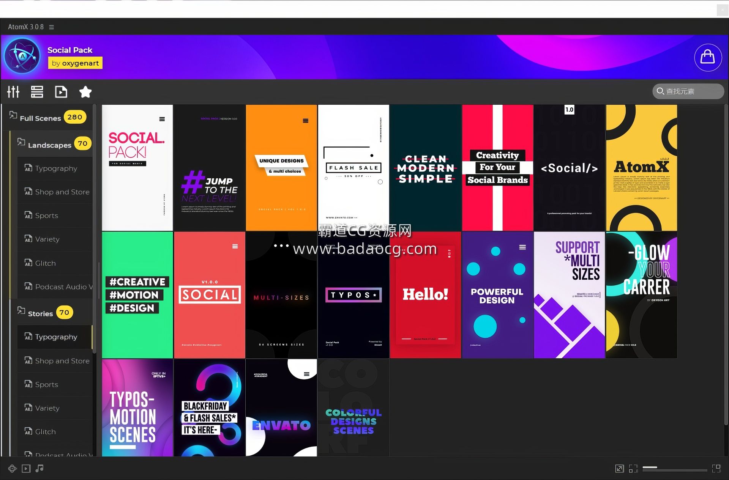Select Podcast Audio under Landscapes

point(55,287)
